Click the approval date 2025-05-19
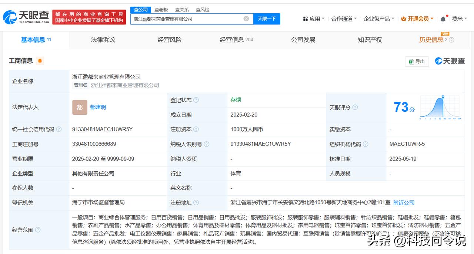 pyautogui.click(x=403, y=159)
